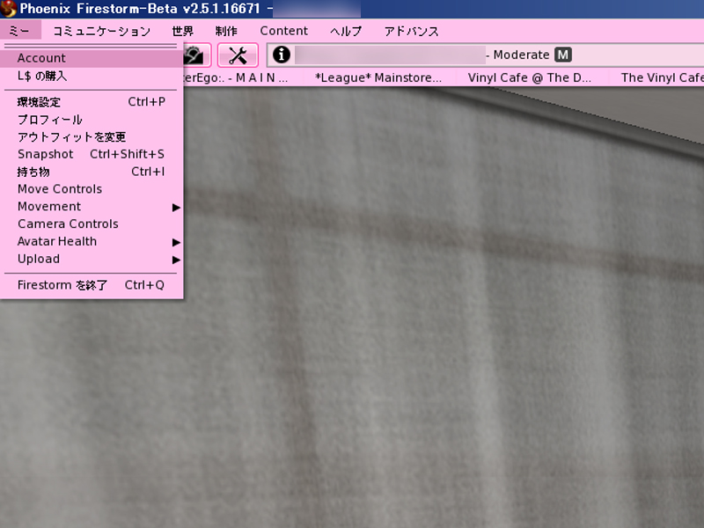Open the tools wrench and screwdriver button
The width and height of the screenshot is (704, 528).
[238, 55]
